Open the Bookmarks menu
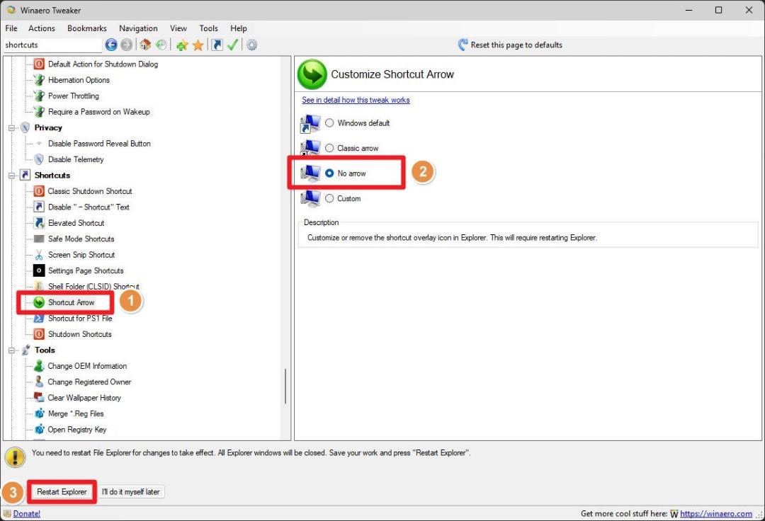 click(87, 28)
